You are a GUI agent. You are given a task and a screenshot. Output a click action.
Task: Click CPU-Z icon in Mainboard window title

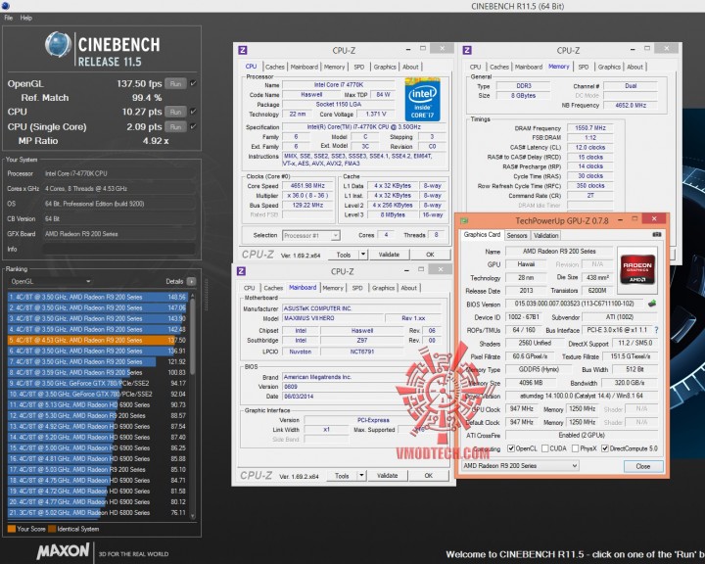coord(241,271)
